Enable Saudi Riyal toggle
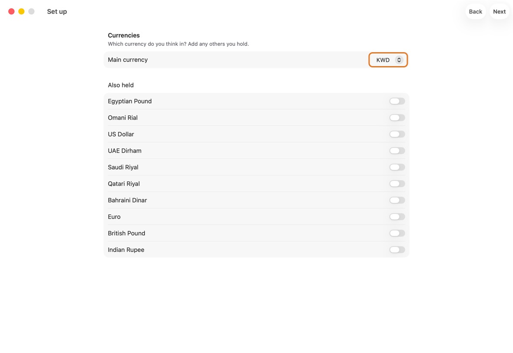The image size is (513, 353). [397, 167]
